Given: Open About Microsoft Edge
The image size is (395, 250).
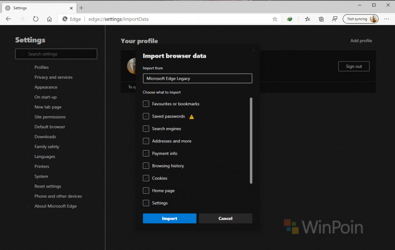Looking at the screenshot, I should click(55, 206).
